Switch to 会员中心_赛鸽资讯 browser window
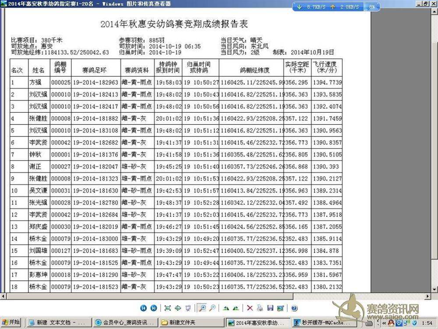This screenshot has height=329, width=438. pos(125,322)
